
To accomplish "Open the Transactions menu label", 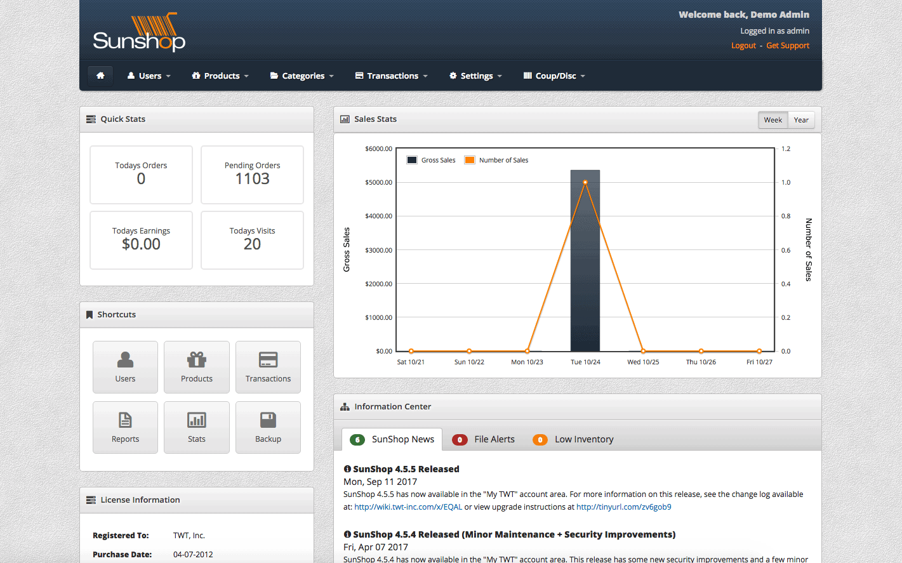I will point(393,76).
